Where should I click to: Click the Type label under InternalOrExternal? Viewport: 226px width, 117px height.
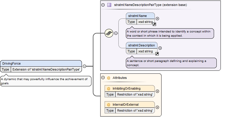110,110
